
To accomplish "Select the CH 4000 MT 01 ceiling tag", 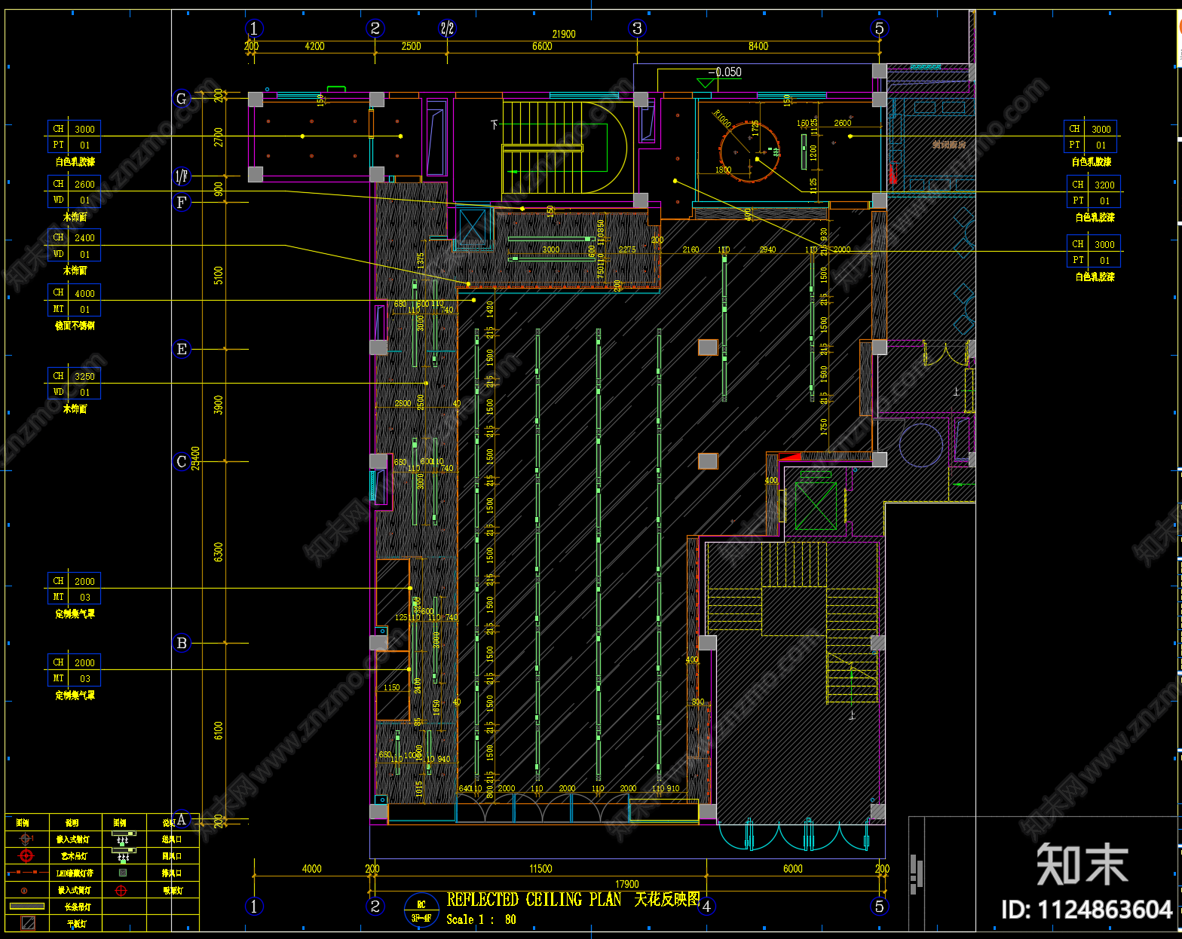I will (74, 301).
